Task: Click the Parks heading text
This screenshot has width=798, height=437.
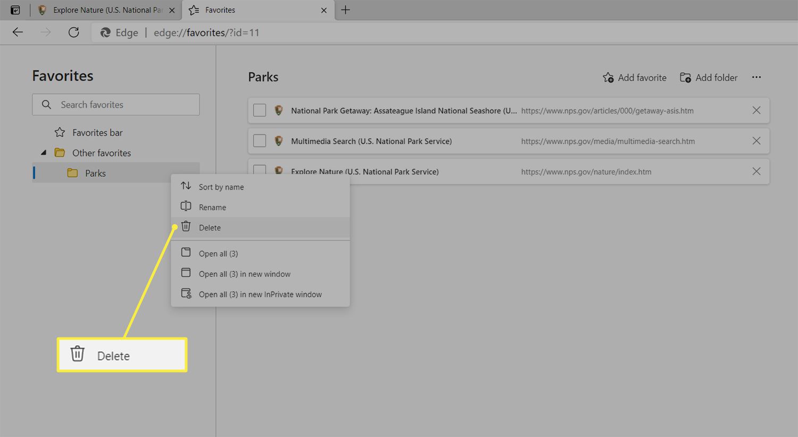Action: [263, 77]
